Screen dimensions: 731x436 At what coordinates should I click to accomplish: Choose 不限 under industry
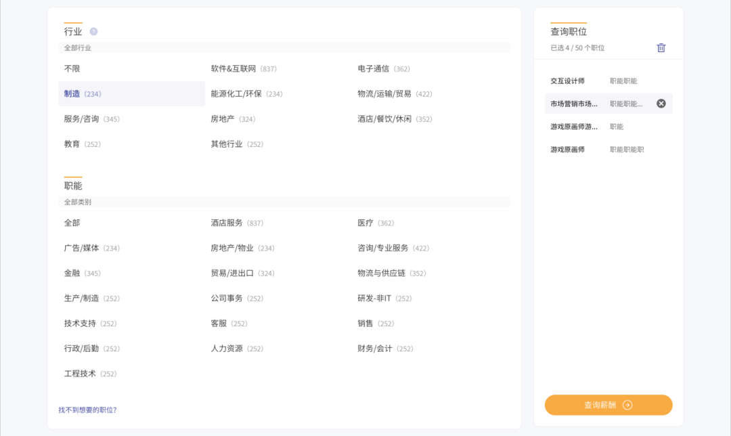pyautogui.click(x=72, y=69)
